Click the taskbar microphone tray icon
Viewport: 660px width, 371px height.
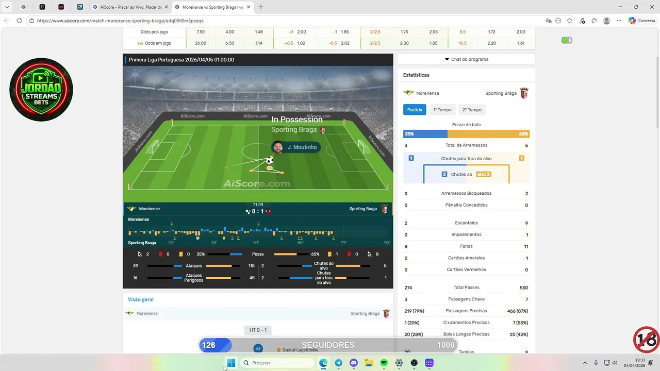click(x=596, y=363)
